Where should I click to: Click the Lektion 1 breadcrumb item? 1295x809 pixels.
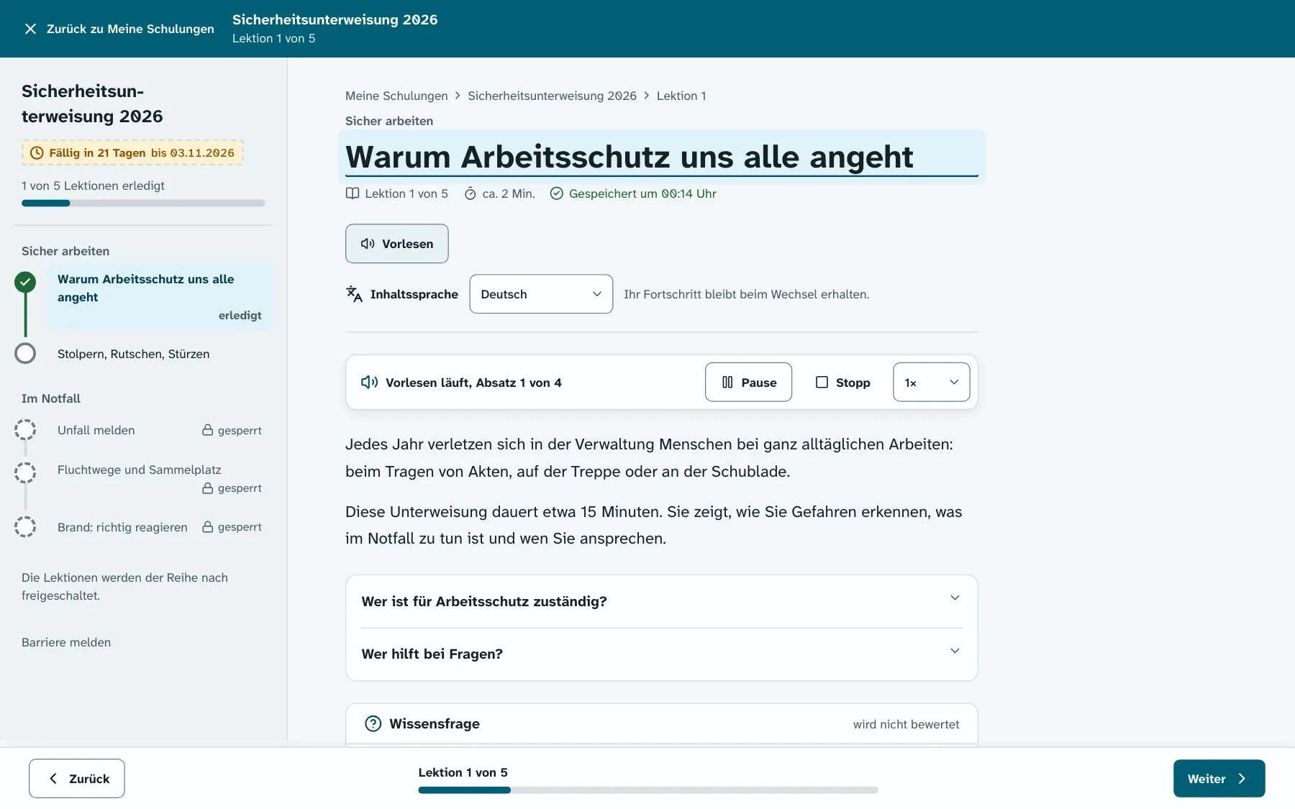click(x=681, y=96)
